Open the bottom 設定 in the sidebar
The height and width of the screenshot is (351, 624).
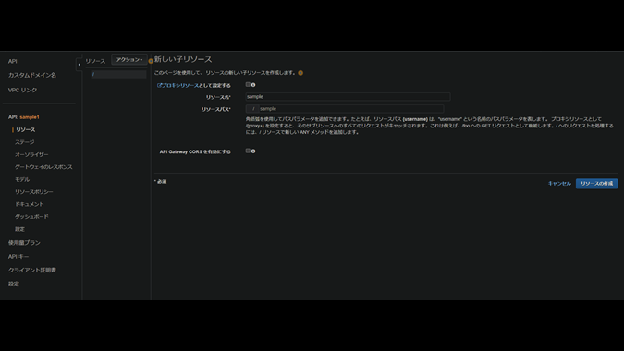tap(14, 284)
